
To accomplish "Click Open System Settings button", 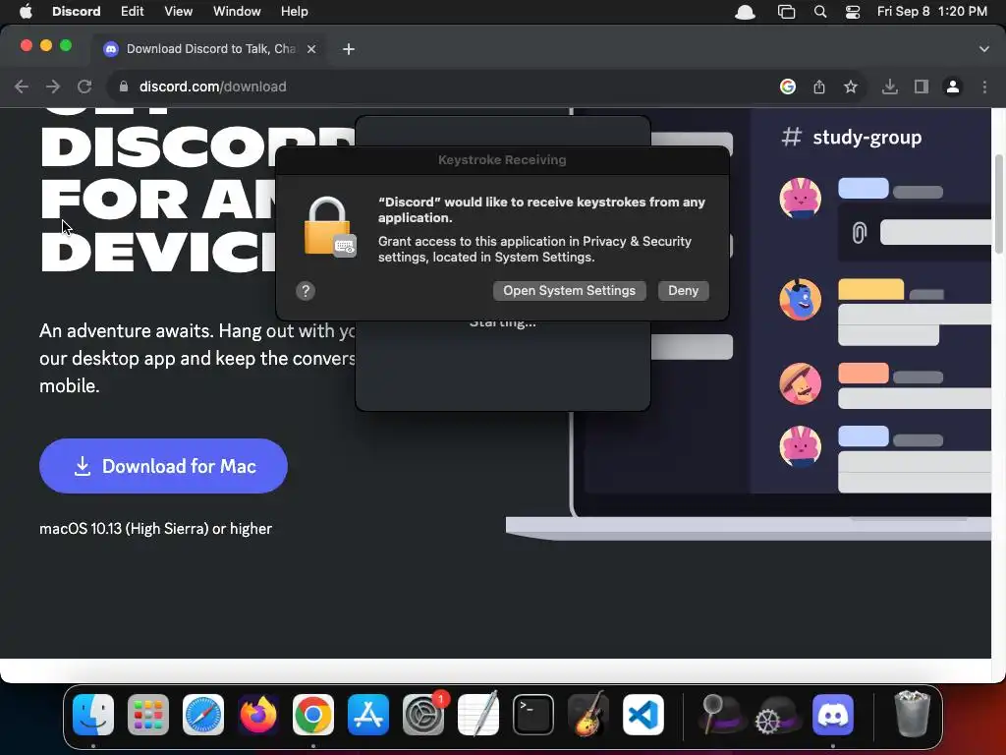I will [x=569, y=290].
